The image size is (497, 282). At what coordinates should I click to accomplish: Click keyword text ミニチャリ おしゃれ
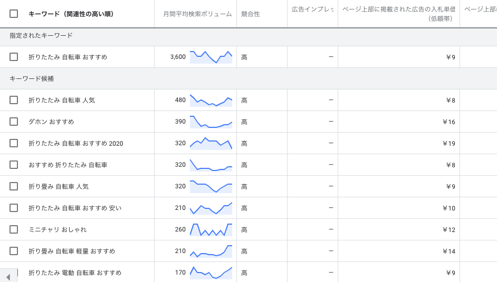click(x=58, y=229)
